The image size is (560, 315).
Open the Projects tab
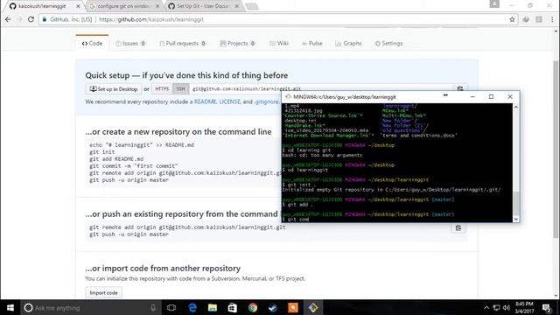pyautogui.click(x=237, y=43)
